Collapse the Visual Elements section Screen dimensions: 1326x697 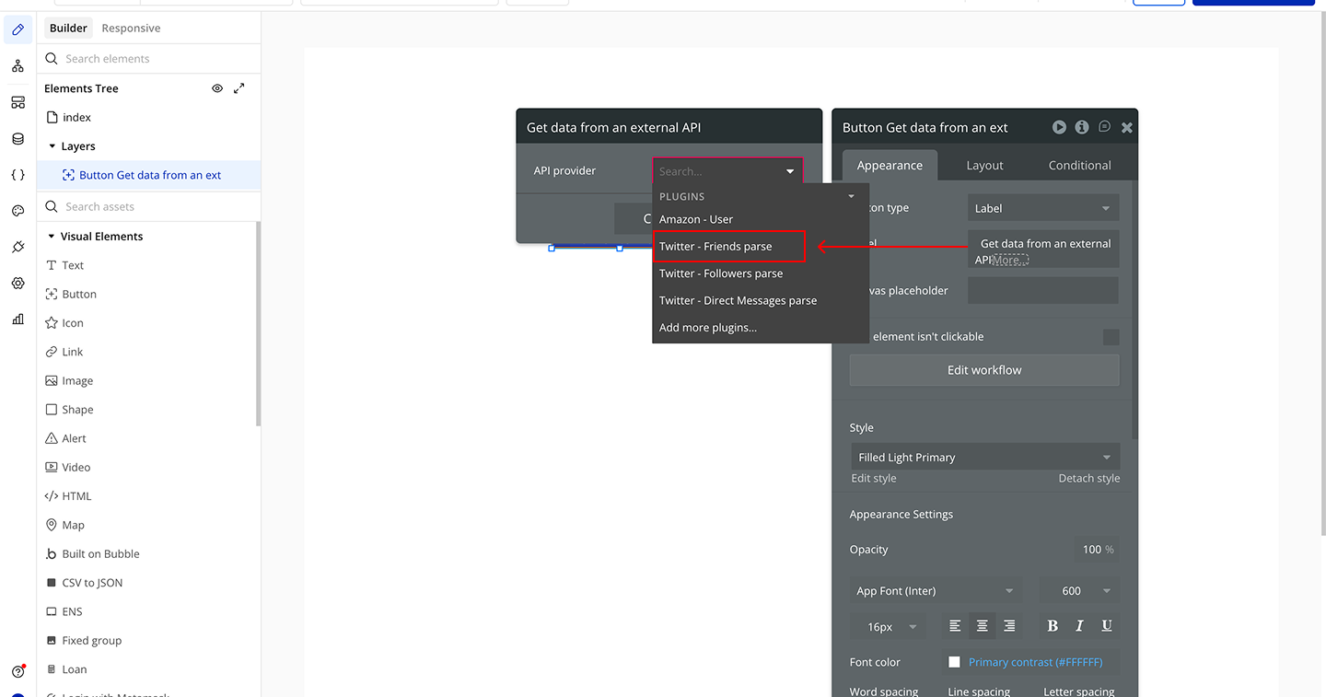(52, 237)
